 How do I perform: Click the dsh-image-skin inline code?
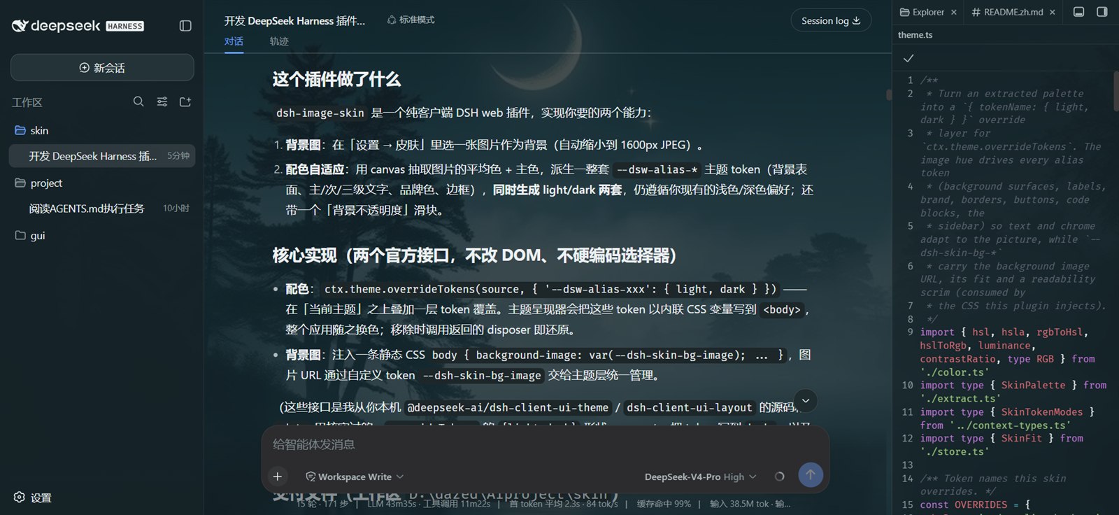(x=320, y=113)
